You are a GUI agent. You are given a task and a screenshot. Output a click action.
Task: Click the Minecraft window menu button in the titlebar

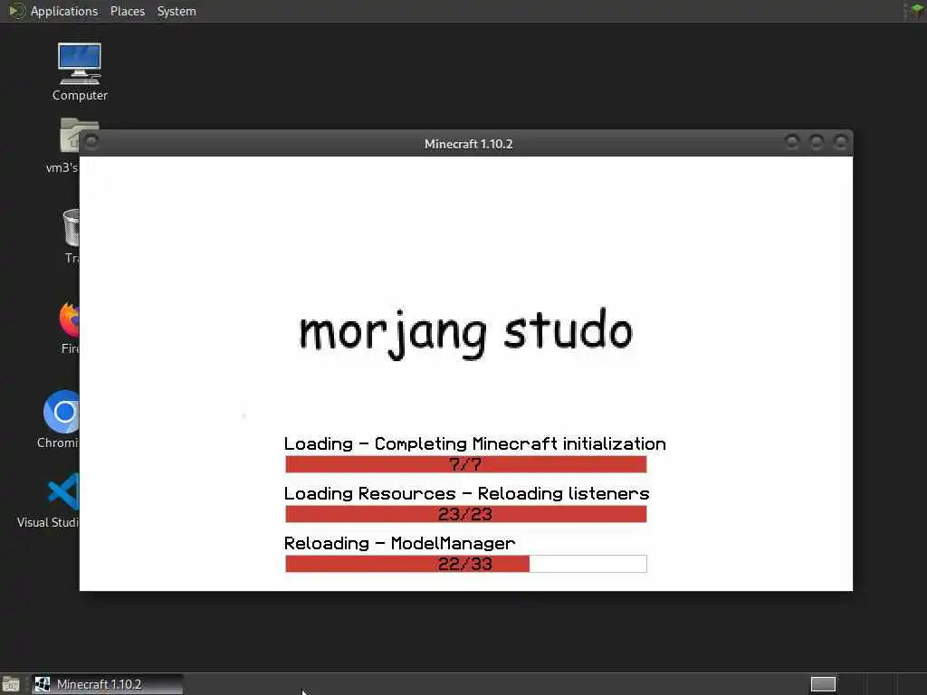[91, 142]
